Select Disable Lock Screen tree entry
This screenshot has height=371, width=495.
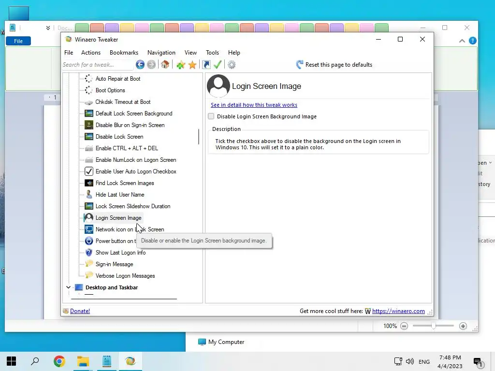coord(119,137)
